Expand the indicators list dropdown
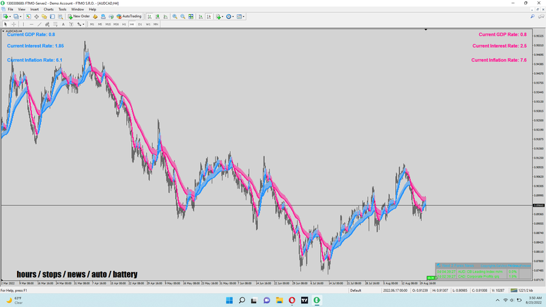The image size is (546, 307). tap(222, 16)
